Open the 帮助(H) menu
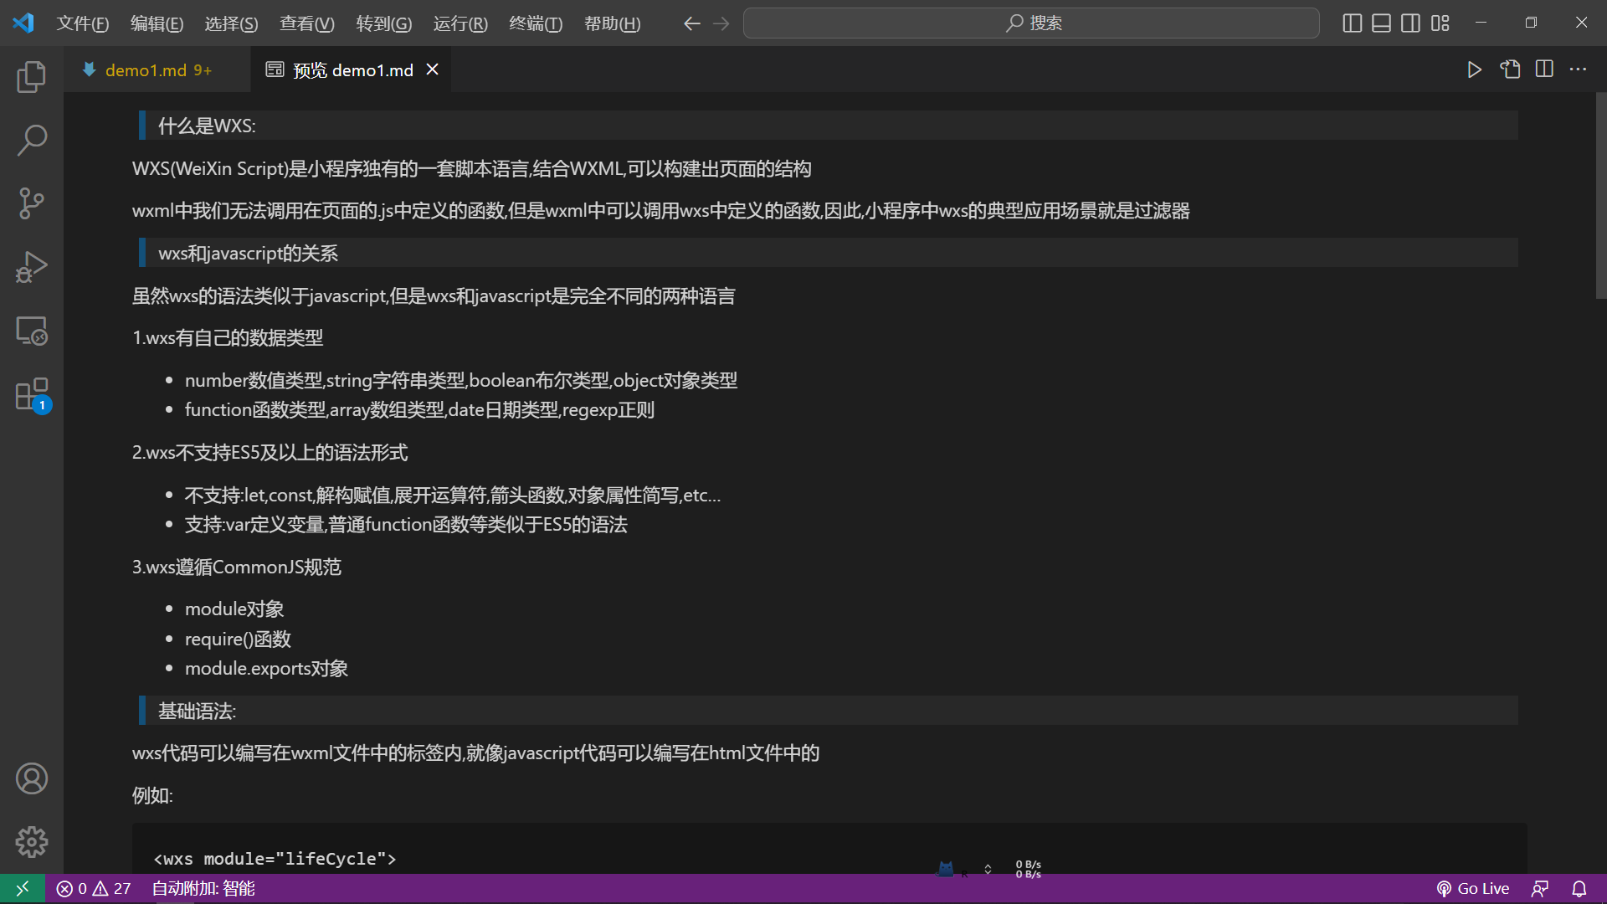Screen dimensions: 1607x904 [612, 23]
